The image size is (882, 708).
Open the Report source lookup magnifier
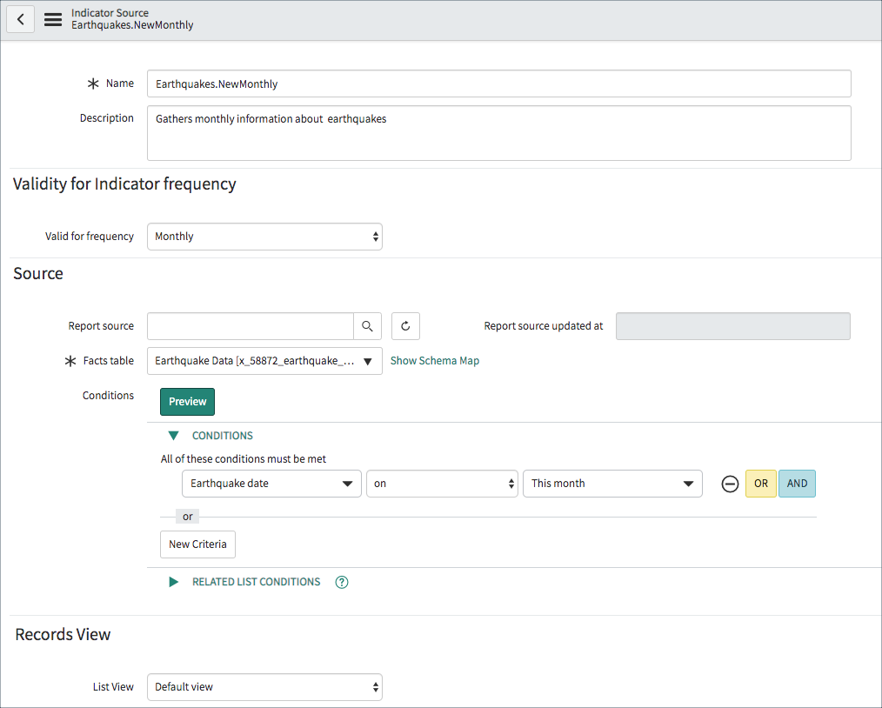[367, 326]
